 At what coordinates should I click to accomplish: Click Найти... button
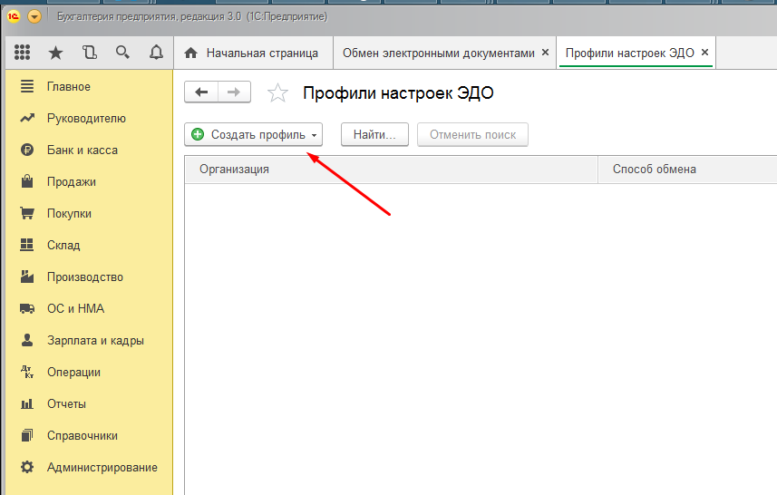(x=374, y=135)
